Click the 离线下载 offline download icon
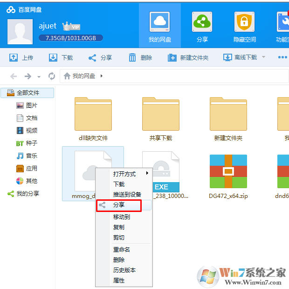Image resolution: width=289 pixels, height=289 pixels. tap(227, 57)
